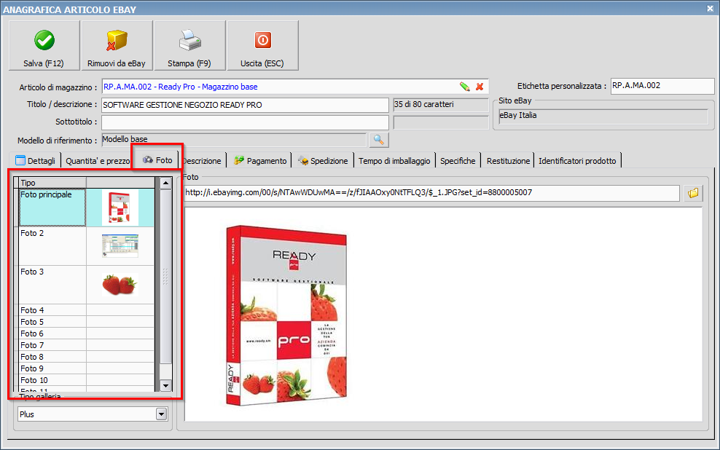Open the Identificatori prodotto tab

tap(577, 161)
